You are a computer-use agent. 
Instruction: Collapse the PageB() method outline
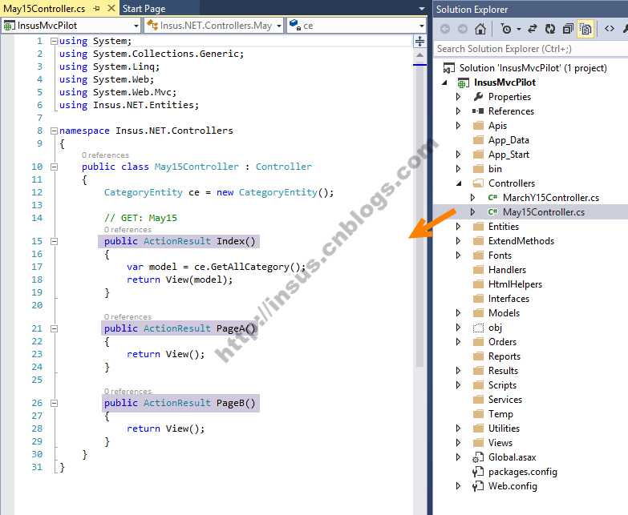coord(54,403)
